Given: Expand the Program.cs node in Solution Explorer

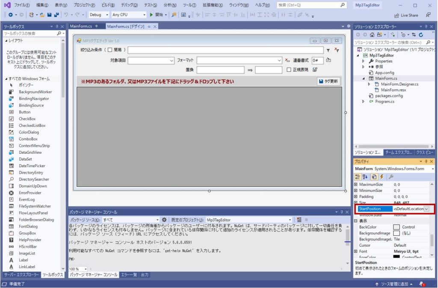Looking at the screenshot, I should (363, 102).
